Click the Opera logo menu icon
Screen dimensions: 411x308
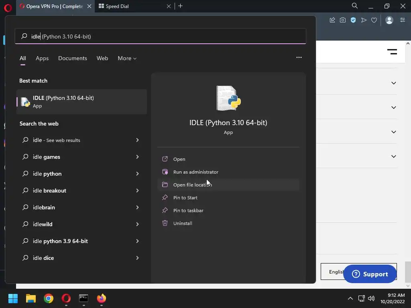coord(8,8)
